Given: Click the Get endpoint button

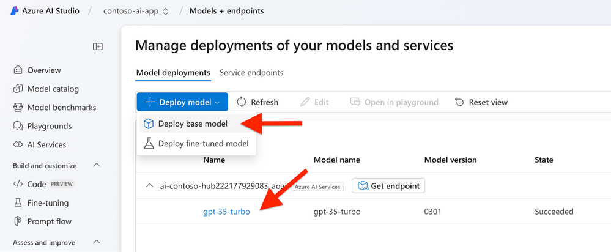Looking at the screenshot, I should [388, 186].
